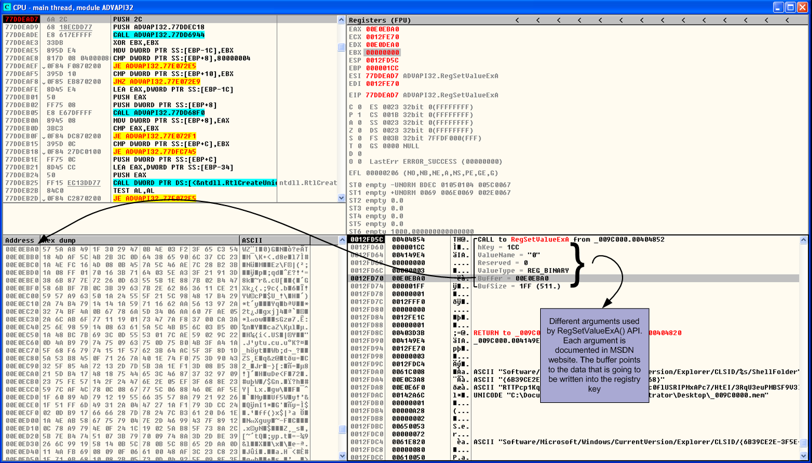Select the Buffer = 00E0EBA0 stack line
812x463 pixels.
(x=513, y=278)
